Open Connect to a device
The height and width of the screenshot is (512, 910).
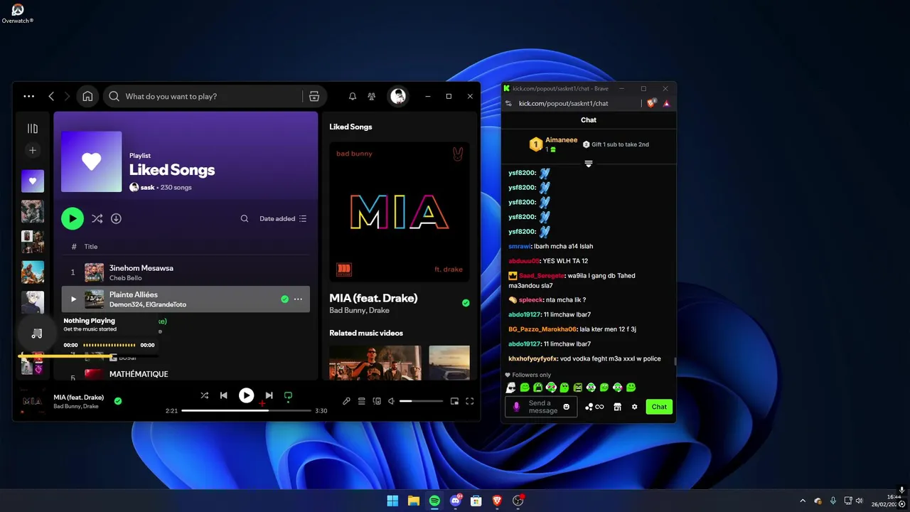(x=377, y=401)
